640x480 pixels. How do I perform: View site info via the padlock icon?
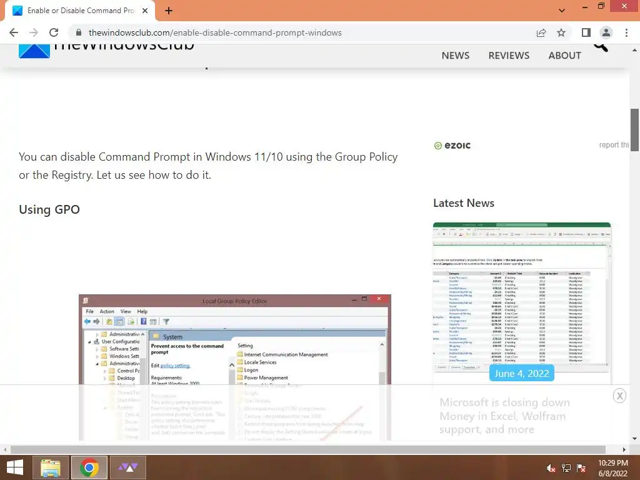pos(79,32)
